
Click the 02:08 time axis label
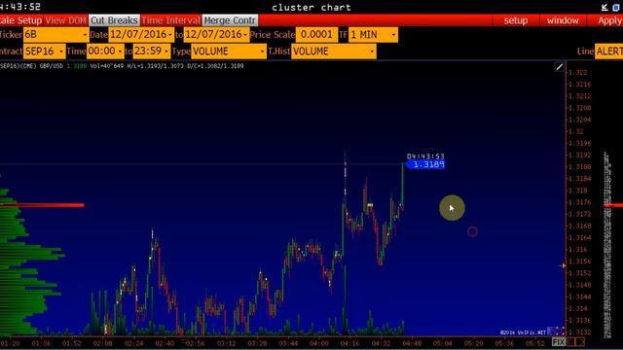(x=102, y=343)
